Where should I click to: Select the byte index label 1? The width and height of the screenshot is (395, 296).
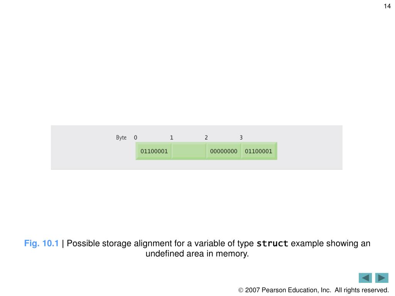pyautogui.click(x=172, y=138)
